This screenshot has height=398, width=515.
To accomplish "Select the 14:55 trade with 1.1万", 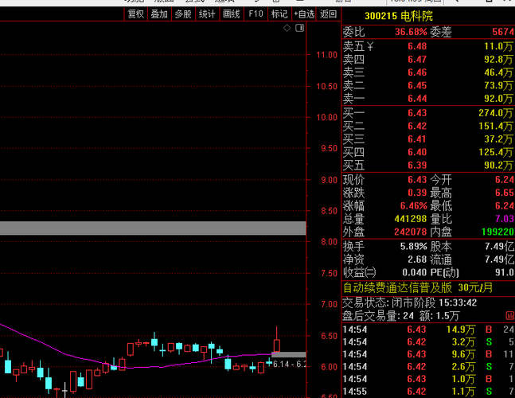I will (428, 391).
